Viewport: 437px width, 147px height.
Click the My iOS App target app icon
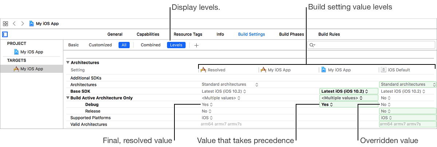16,69
